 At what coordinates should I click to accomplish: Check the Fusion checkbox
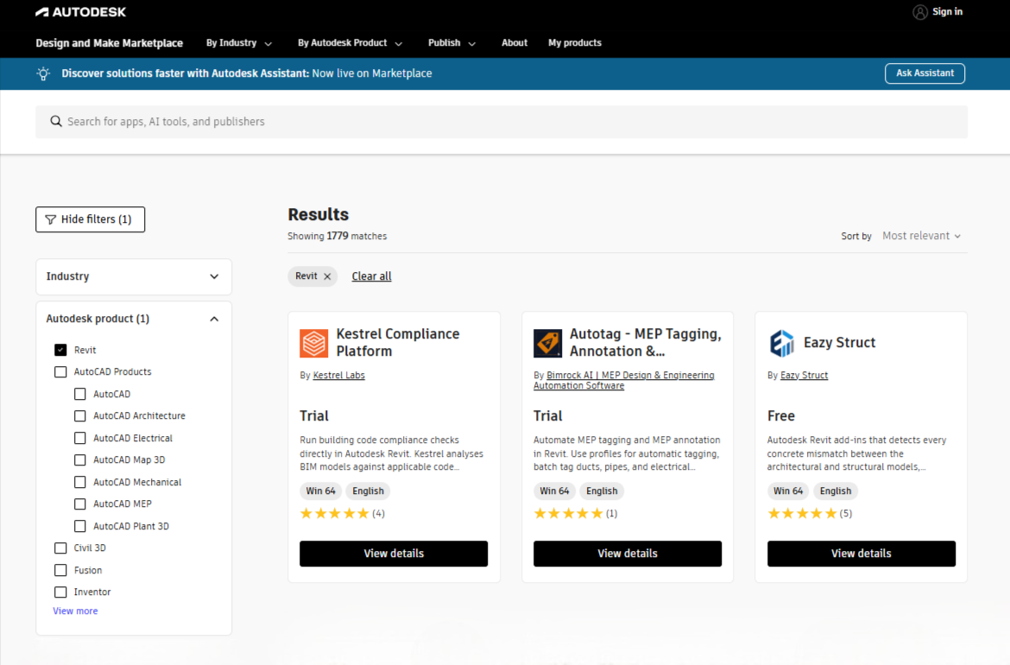pyautogui.click(x=60, y=570)
